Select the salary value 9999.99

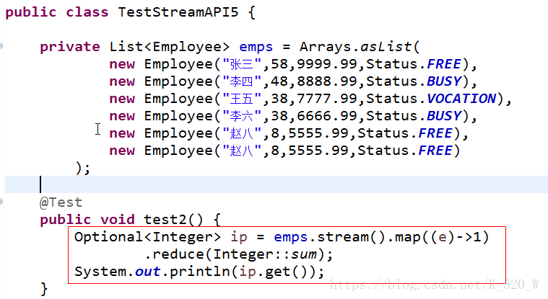tap(327, 64)
